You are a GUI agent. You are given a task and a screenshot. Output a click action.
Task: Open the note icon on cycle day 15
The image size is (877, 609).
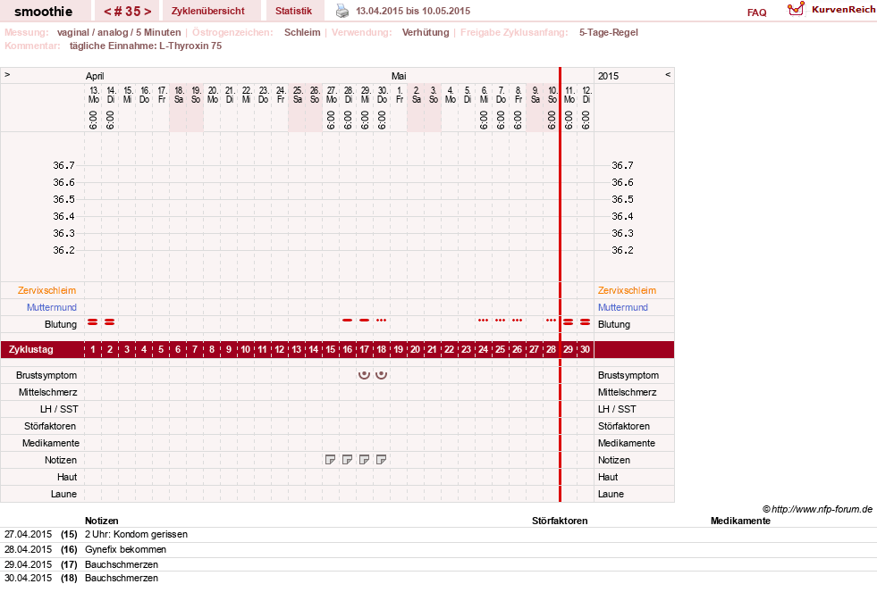[330, 460]
